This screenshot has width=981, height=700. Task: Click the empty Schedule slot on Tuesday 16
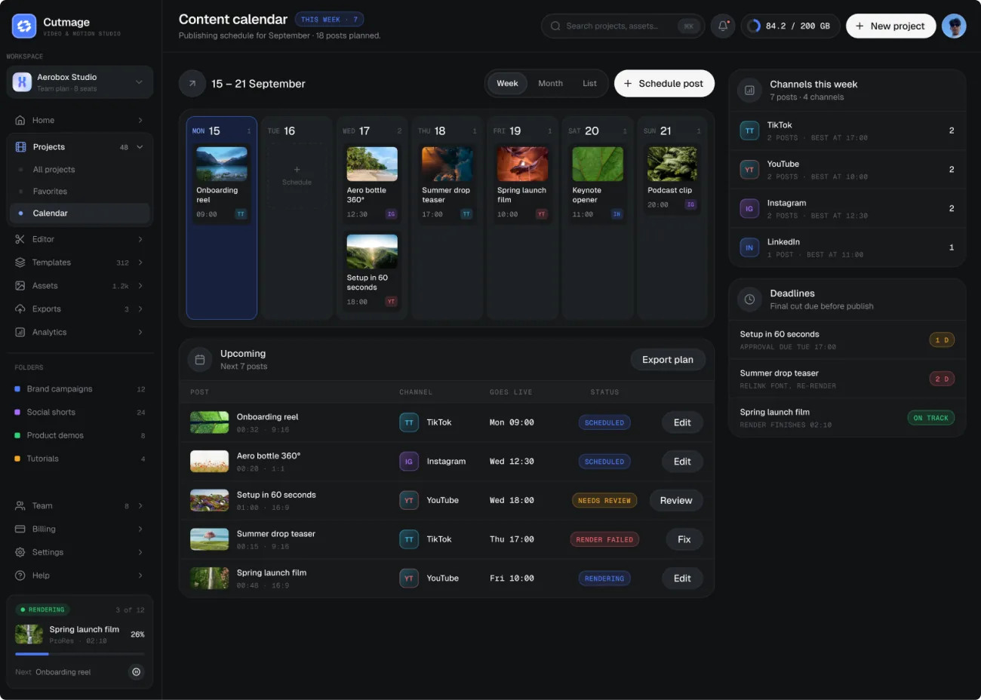click(297, 176)
